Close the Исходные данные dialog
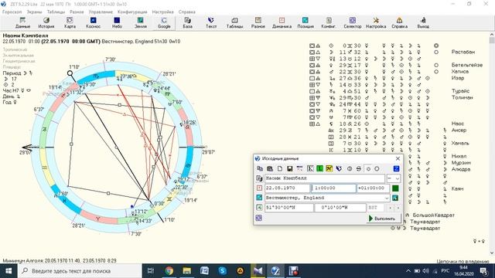This screenshot has height=278, width=495. pos(398,158)
